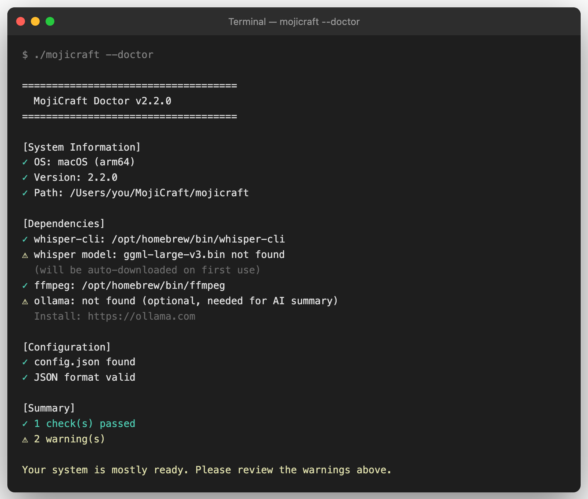Click the checkmark next to Version: 2.2.0
588x499 pixels.
click(25, 177)
